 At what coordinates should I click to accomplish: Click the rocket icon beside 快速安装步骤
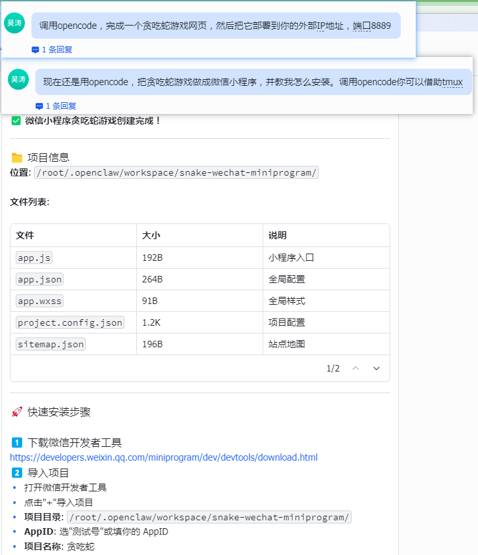point(16,412)
